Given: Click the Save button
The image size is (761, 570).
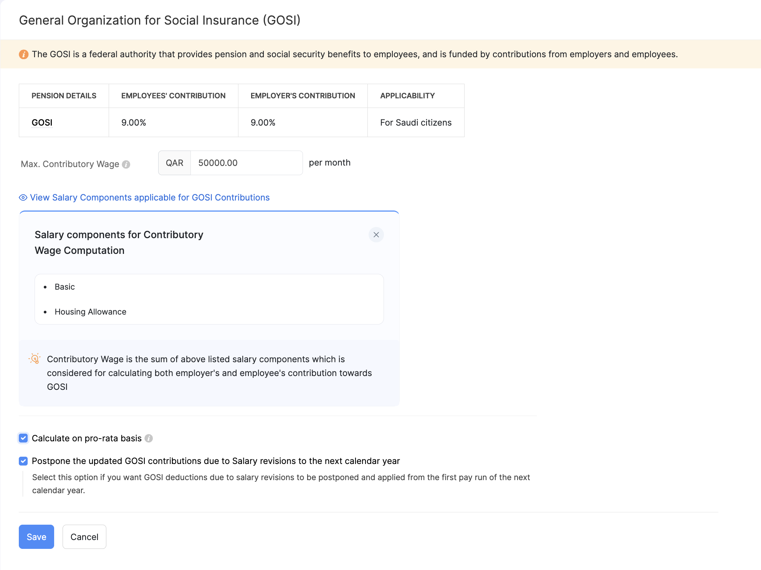Looking at the screenshot, I should pos(36,537).
